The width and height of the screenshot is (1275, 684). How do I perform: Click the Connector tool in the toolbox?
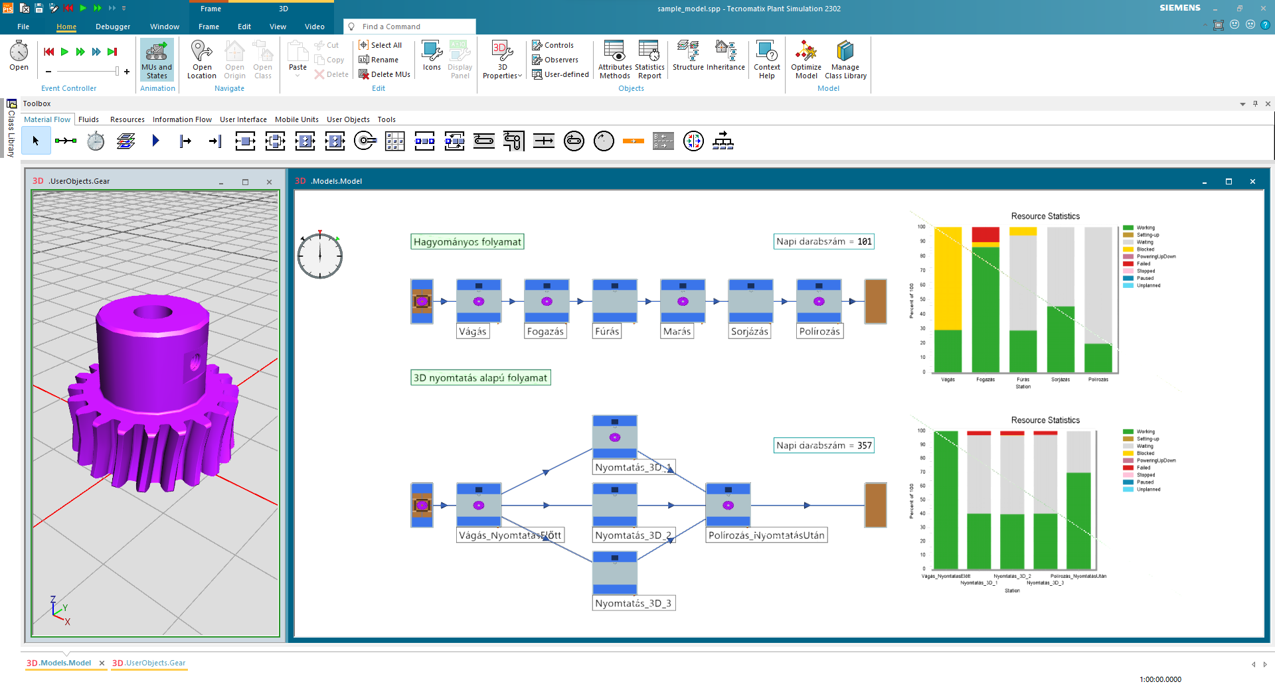coord(66,141)
